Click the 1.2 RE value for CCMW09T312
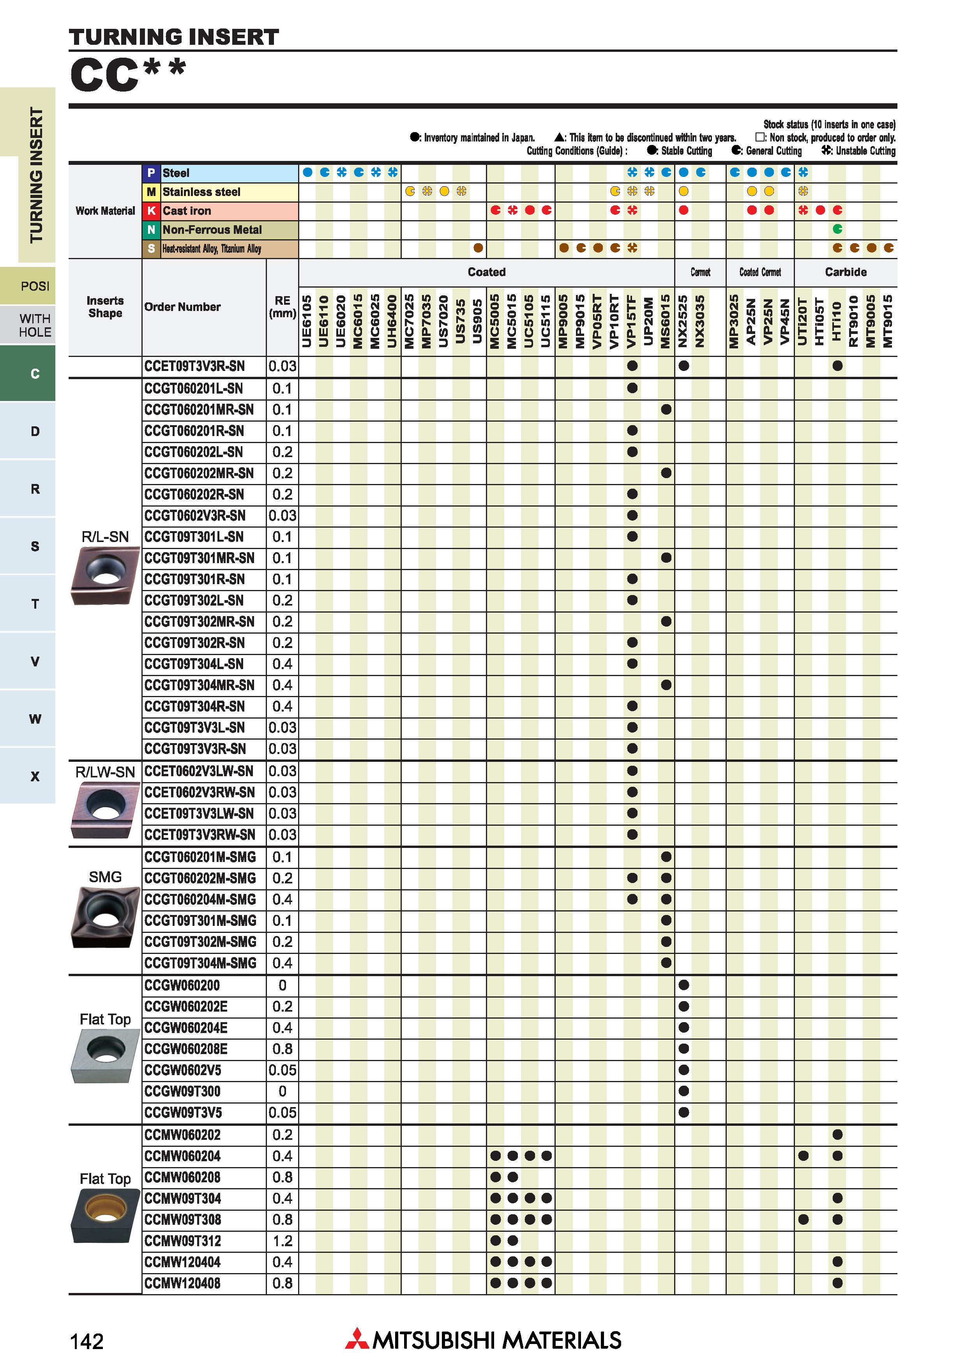 282,1242
